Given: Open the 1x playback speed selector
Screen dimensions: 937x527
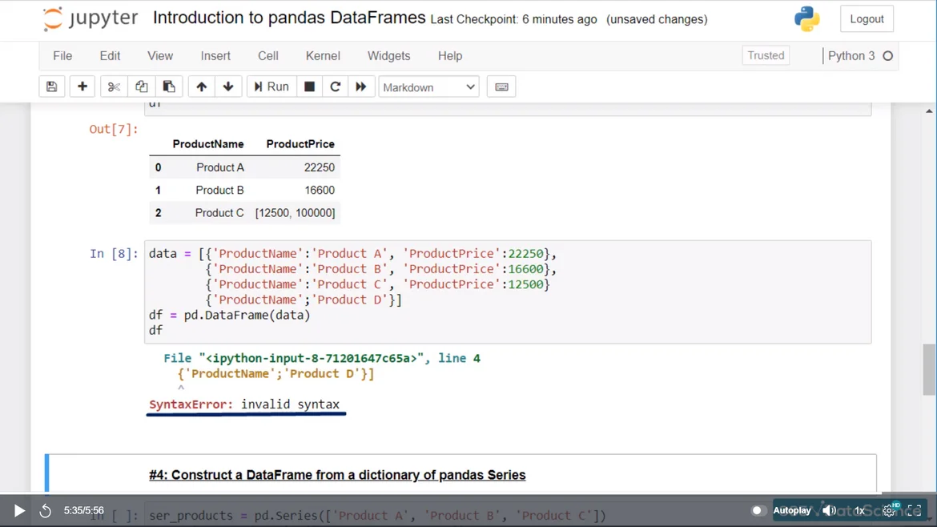Looking at the screenshot, I should (x=859, y=510).
